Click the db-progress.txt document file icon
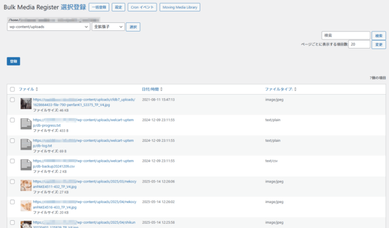This screenshot has width=389, height=228. point(26,124)
